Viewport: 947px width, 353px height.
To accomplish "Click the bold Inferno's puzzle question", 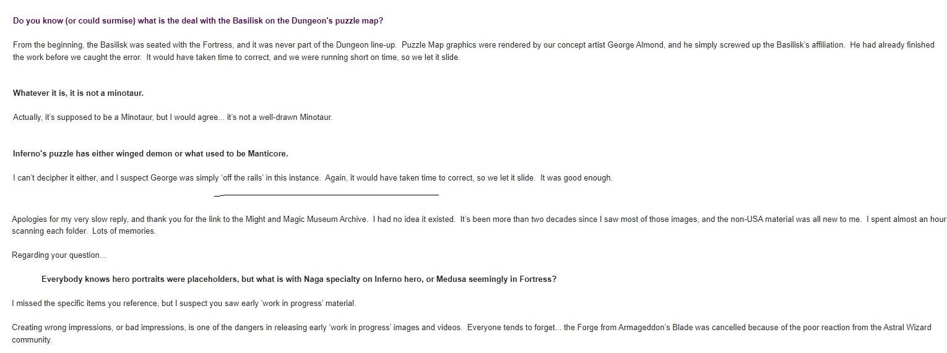I will (150, 153).
